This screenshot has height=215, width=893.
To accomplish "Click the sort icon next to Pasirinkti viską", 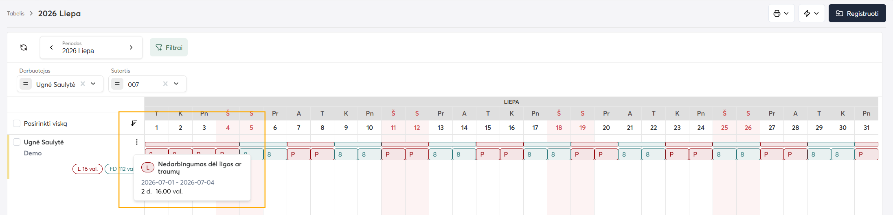I will pos(134,123).
